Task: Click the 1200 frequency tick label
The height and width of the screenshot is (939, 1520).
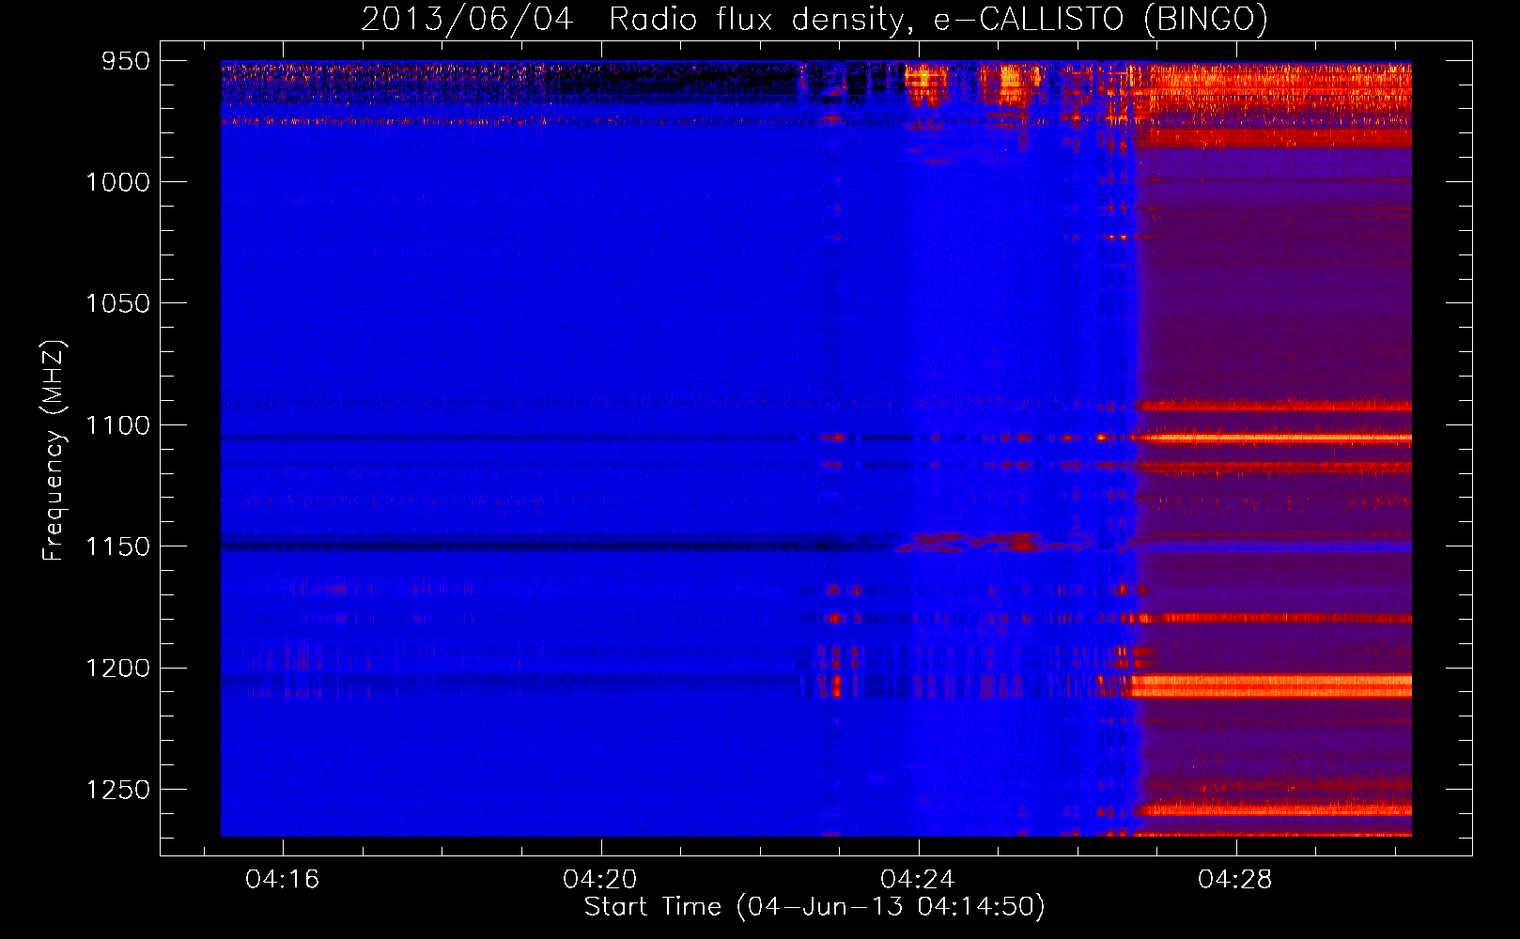Action: 118,668
